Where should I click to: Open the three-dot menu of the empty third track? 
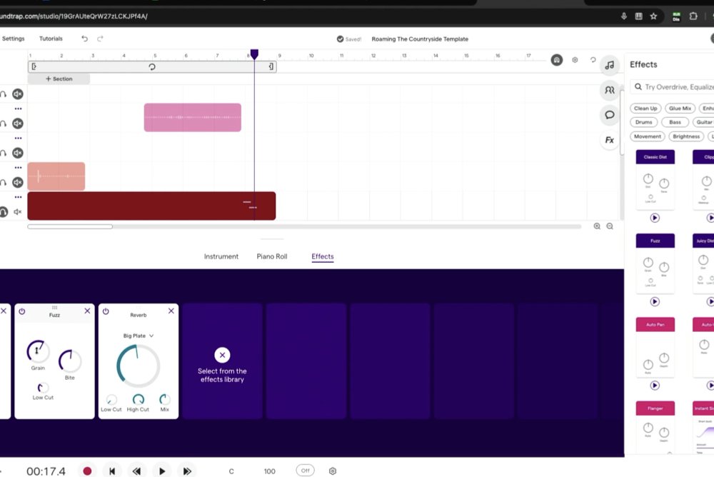tap(19, 138)
